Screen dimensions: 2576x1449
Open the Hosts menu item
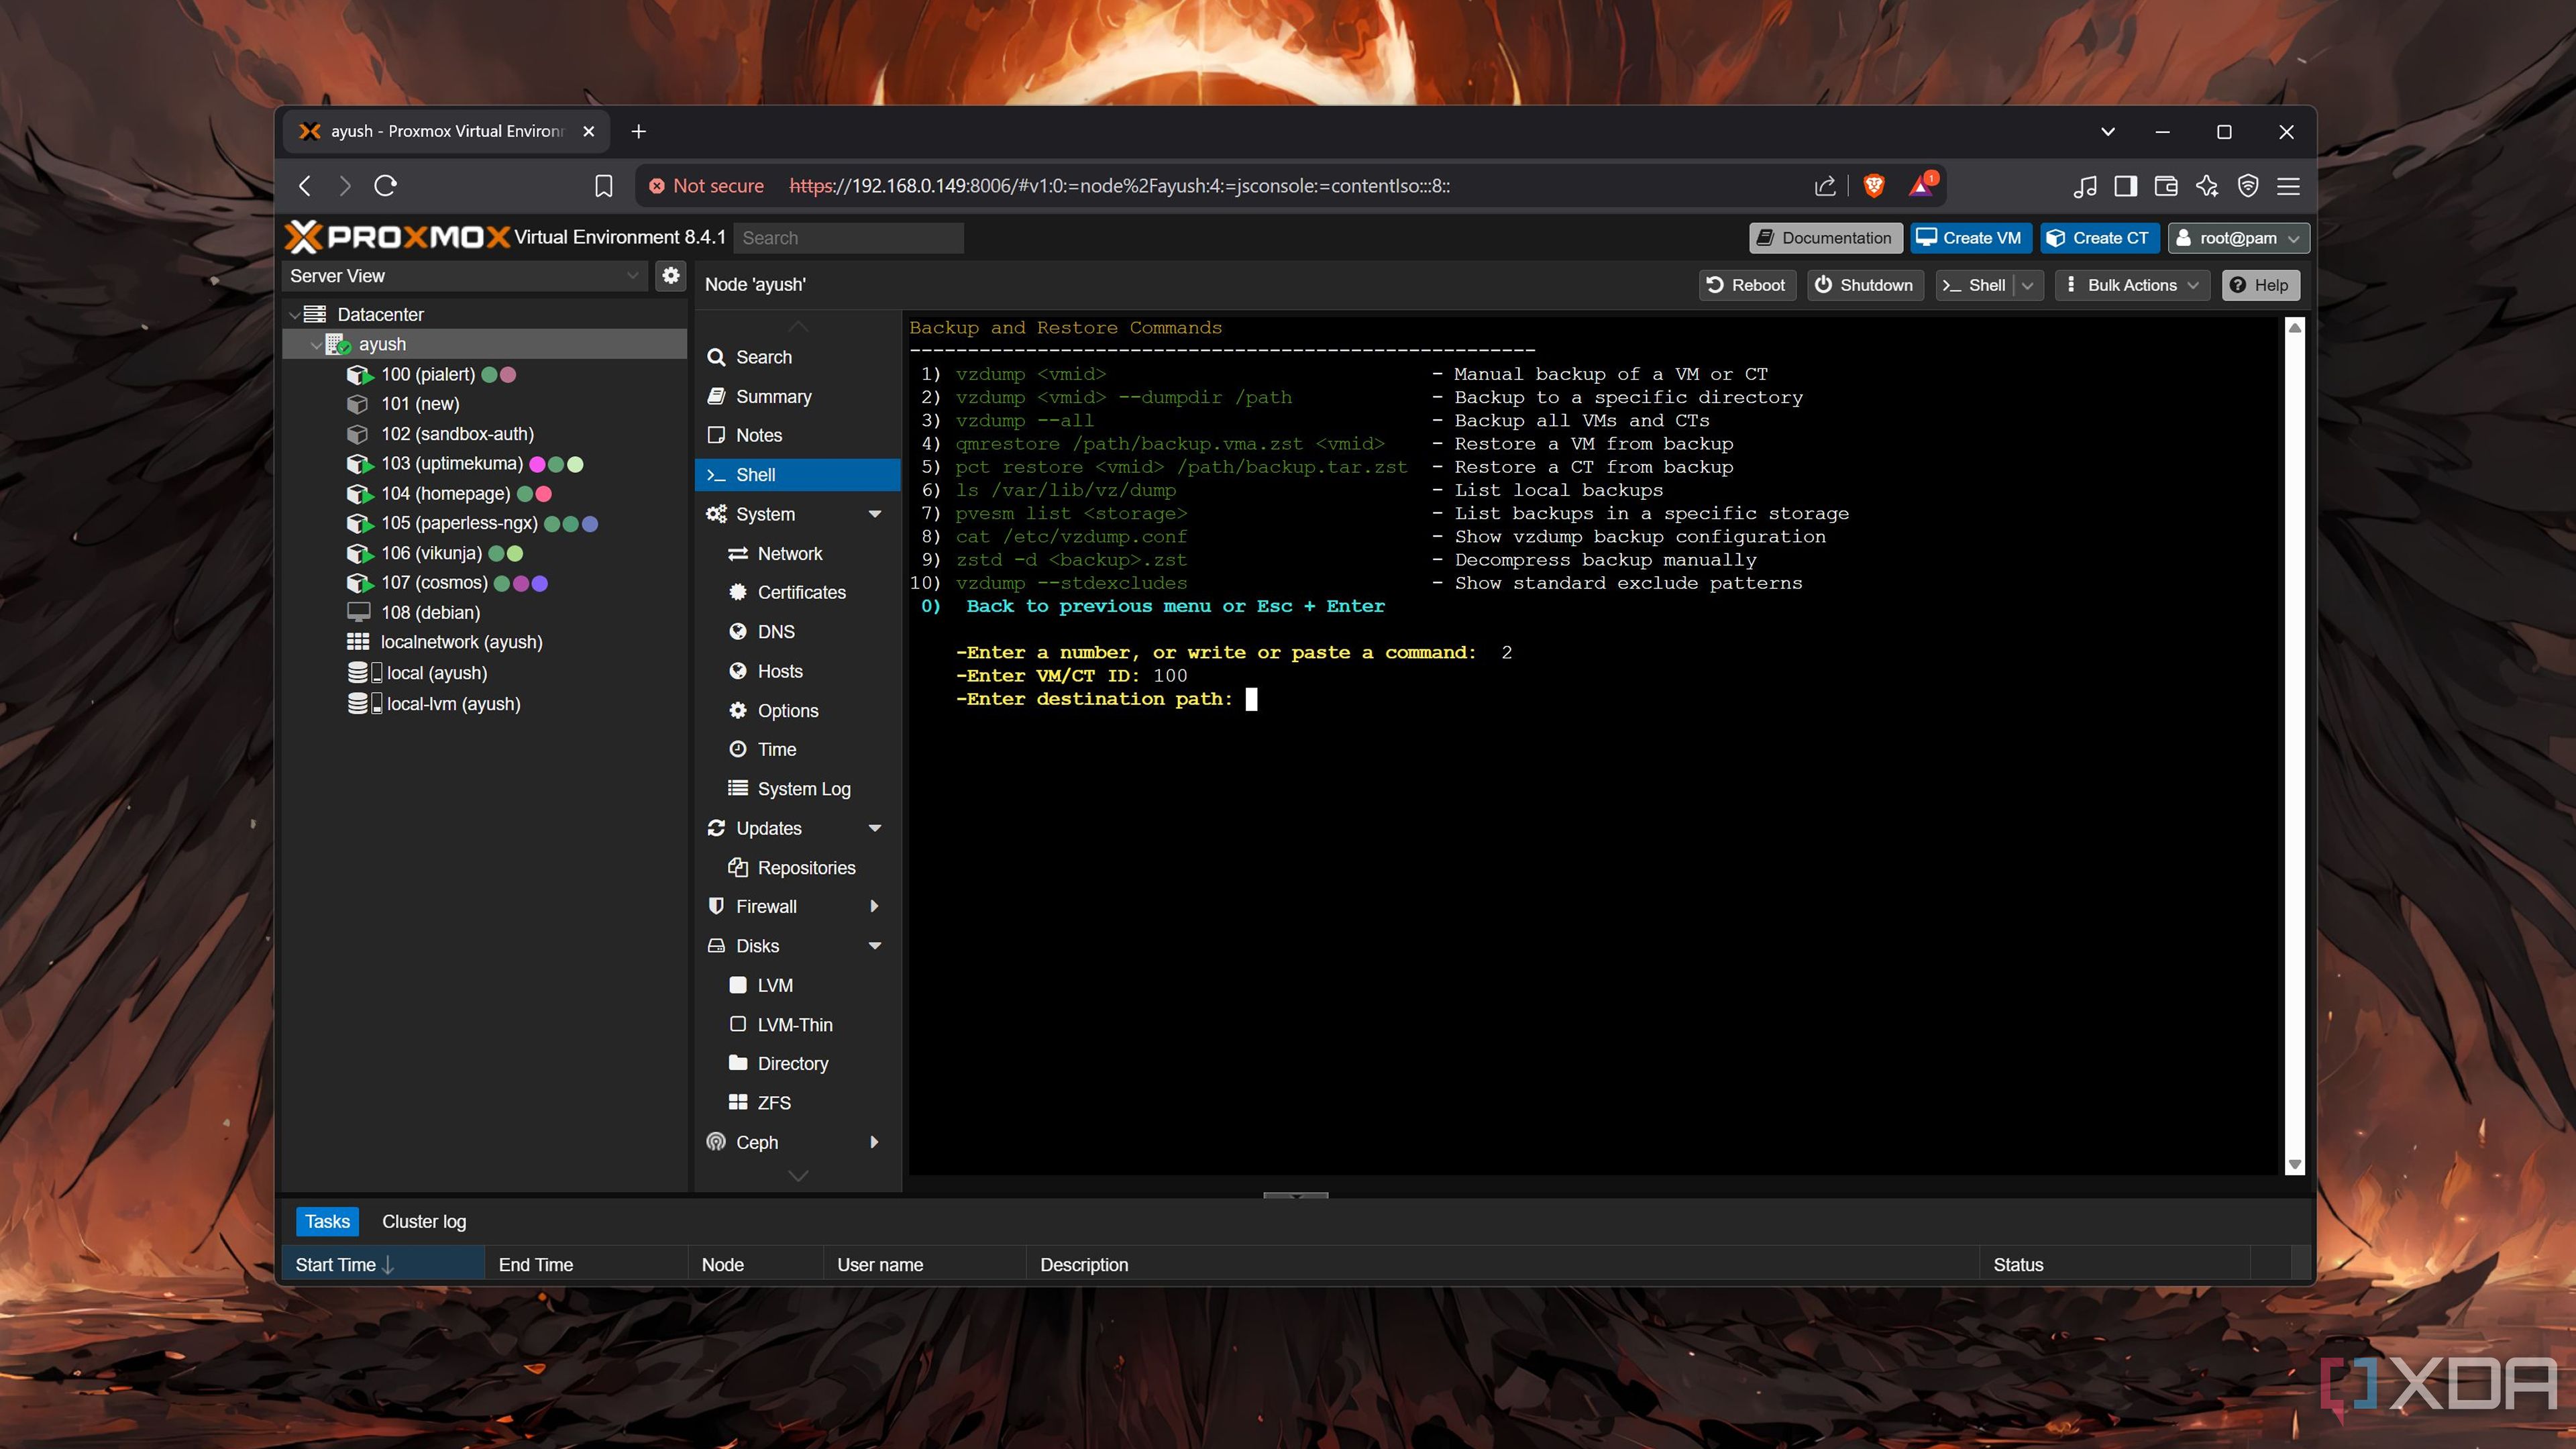(779, 671)
